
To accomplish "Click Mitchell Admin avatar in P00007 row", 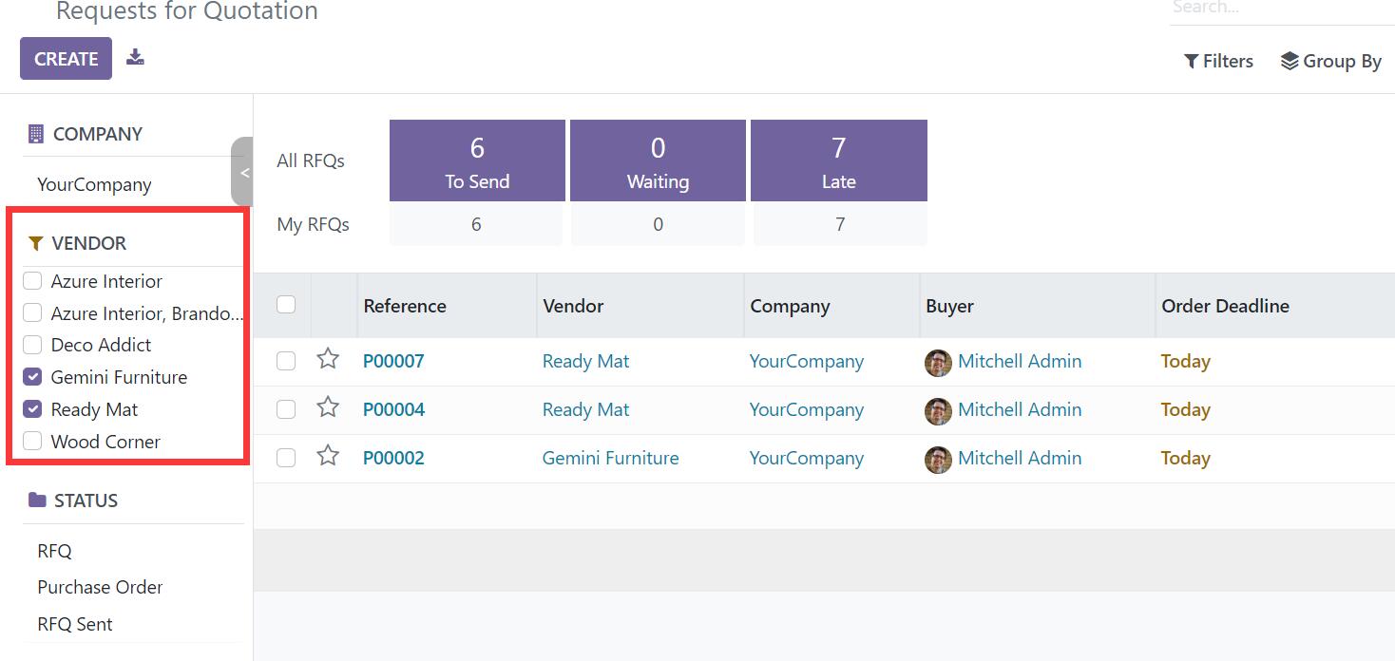I will (x=938, y=363).
